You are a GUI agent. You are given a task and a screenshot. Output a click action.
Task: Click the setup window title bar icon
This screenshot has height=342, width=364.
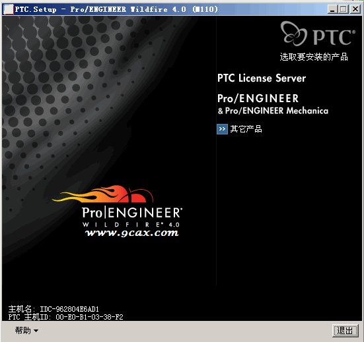point(9,9)
